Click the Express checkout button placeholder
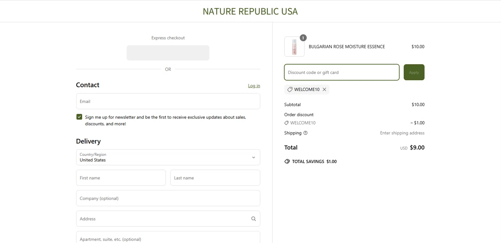Viewport: 501px width, 243px height. click(x=168, y=53)
